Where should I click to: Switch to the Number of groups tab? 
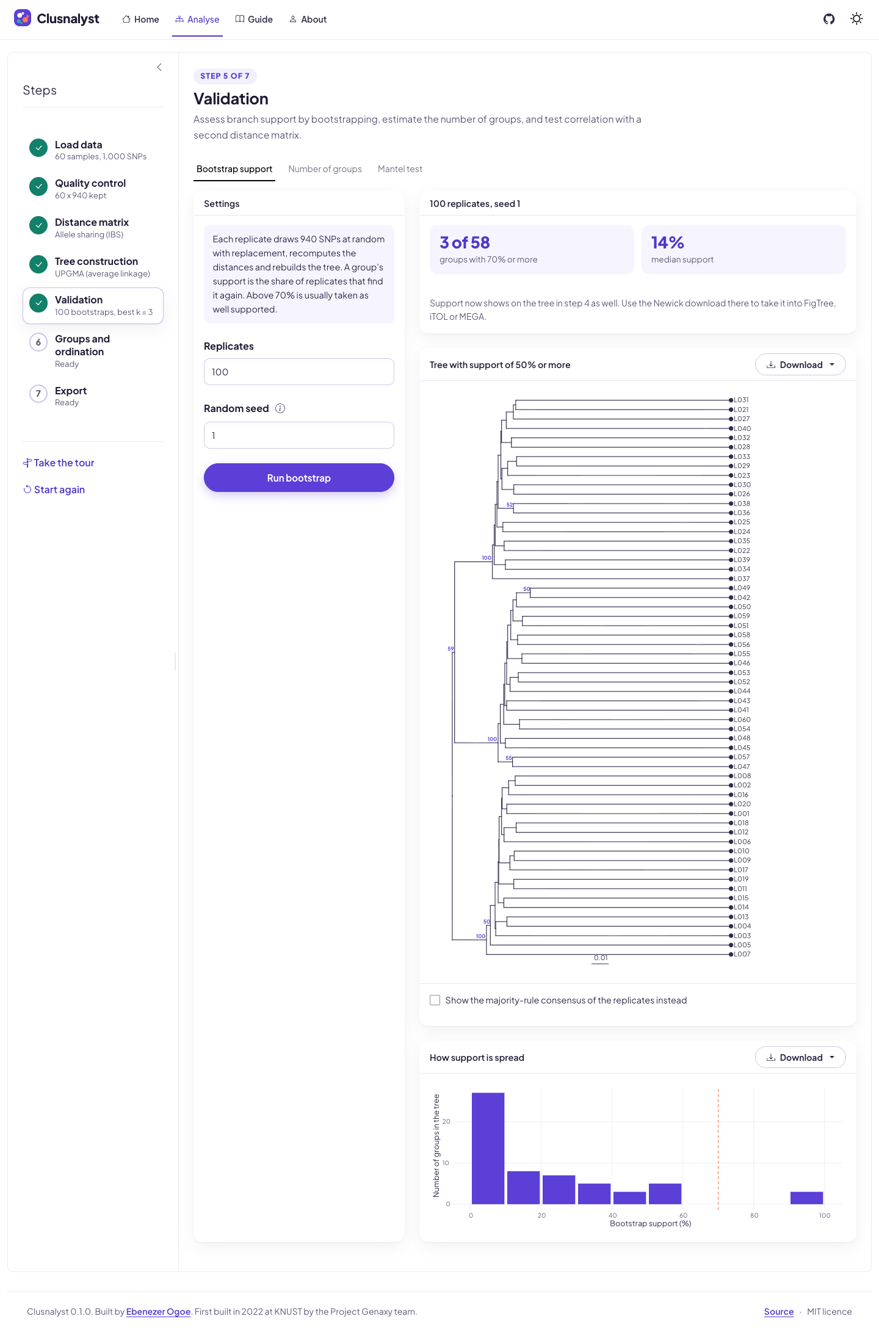click(325, 169)
